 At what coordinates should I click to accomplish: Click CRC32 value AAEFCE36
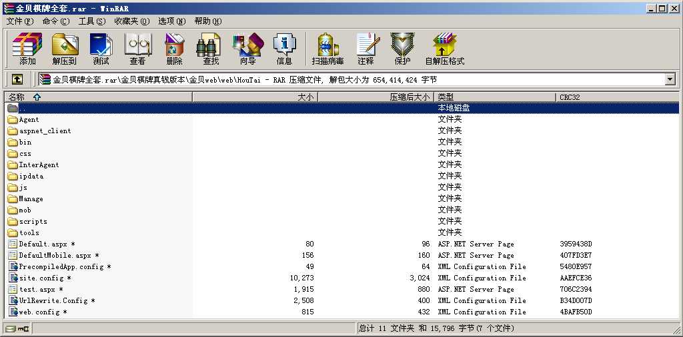576,278
